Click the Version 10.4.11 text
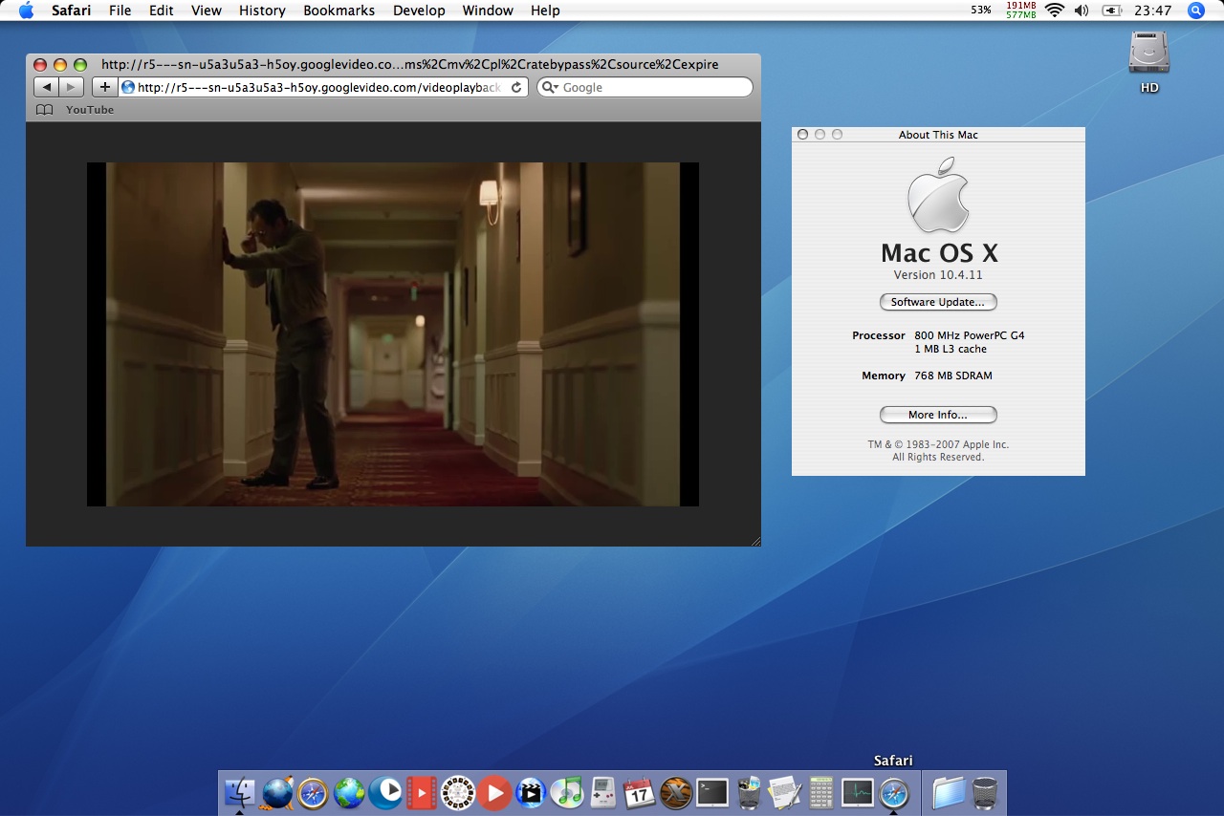This screenshot has width=1224, height=816. (x=938, y=275)
